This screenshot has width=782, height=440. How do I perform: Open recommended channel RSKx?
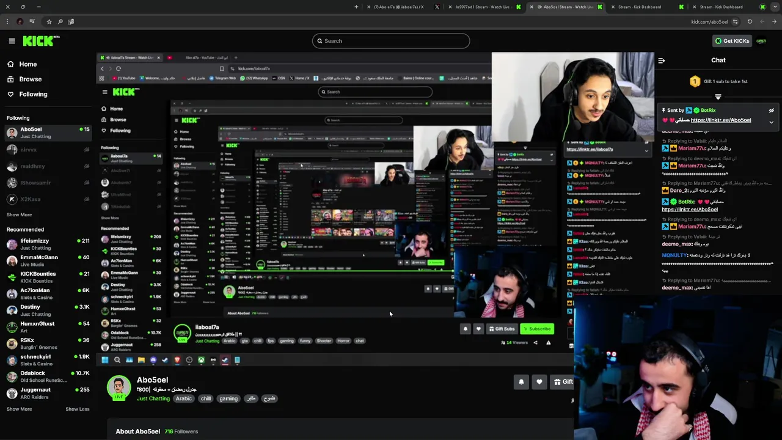48,343
